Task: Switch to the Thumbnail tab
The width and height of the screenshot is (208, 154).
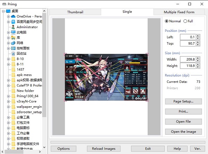Action: (75, 12)
